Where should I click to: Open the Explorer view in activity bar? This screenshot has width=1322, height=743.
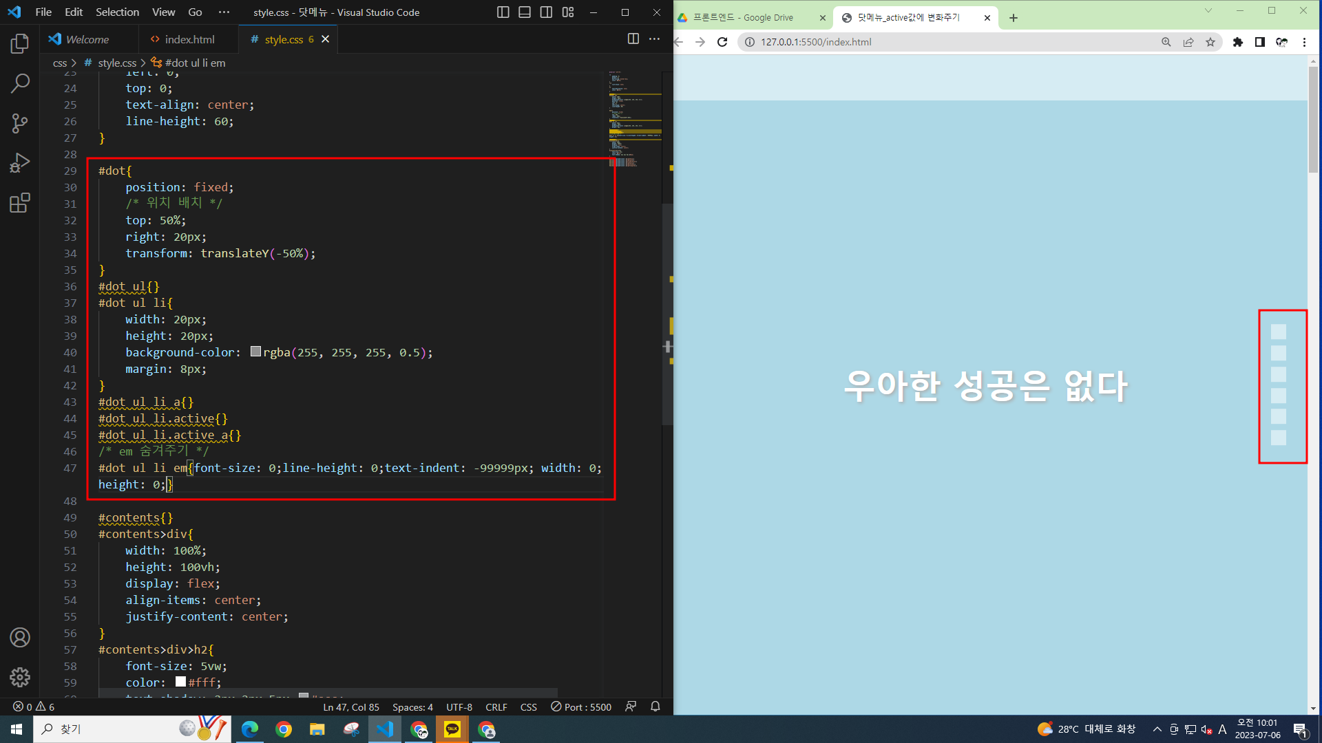20,44
